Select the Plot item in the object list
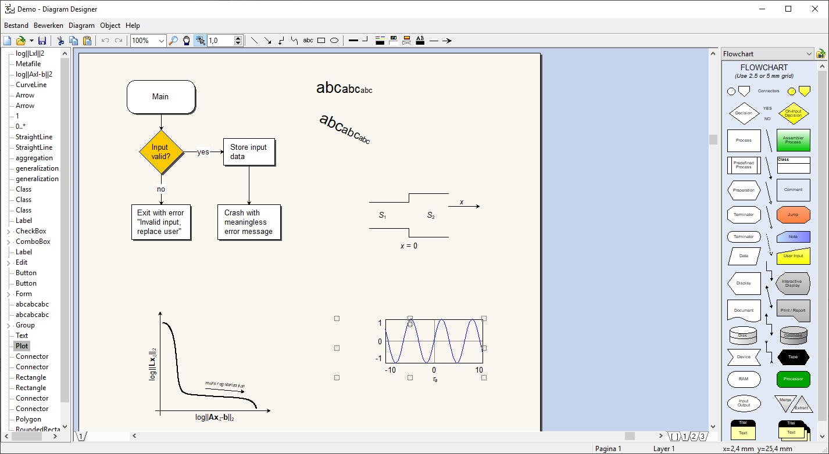Screen dimensions: 829x454 (x=22, y=345)
